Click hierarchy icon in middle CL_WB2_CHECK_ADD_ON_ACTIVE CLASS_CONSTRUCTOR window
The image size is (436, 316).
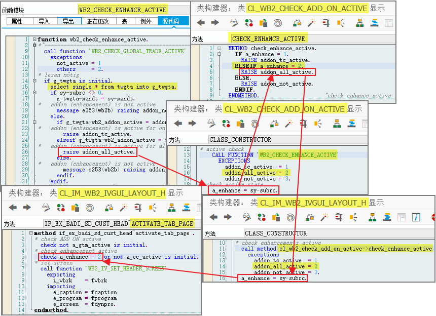coord(337,123)
